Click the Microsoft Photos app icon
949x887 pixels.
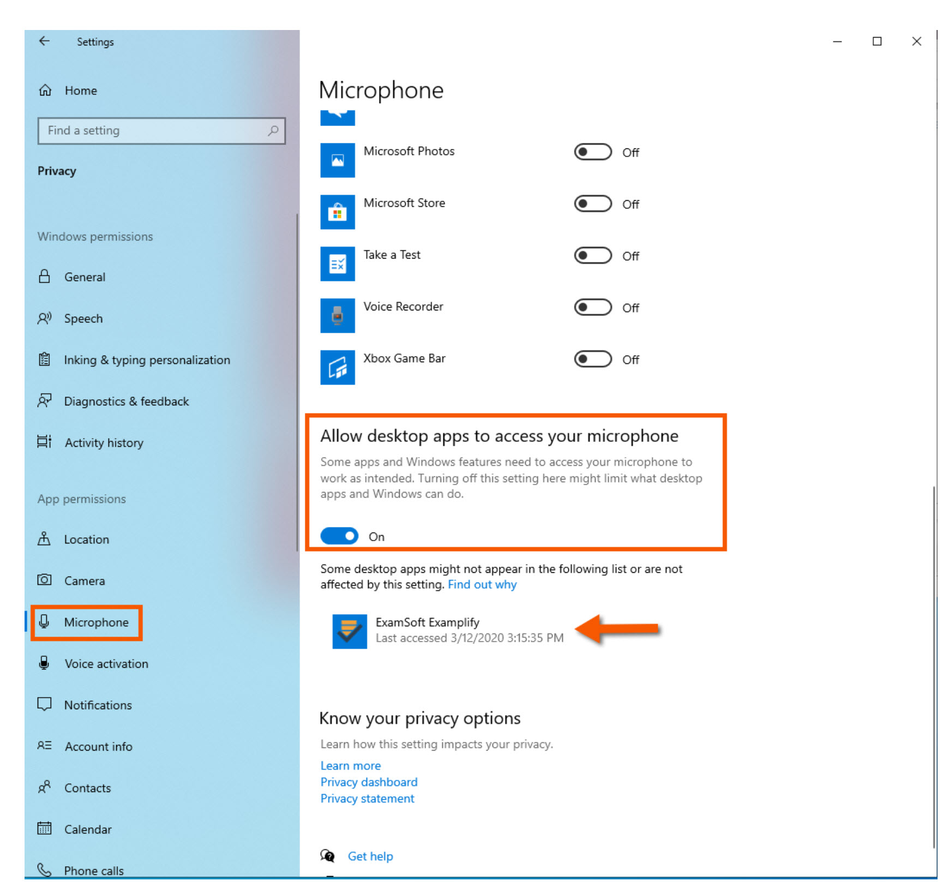(x=338, y=160)
